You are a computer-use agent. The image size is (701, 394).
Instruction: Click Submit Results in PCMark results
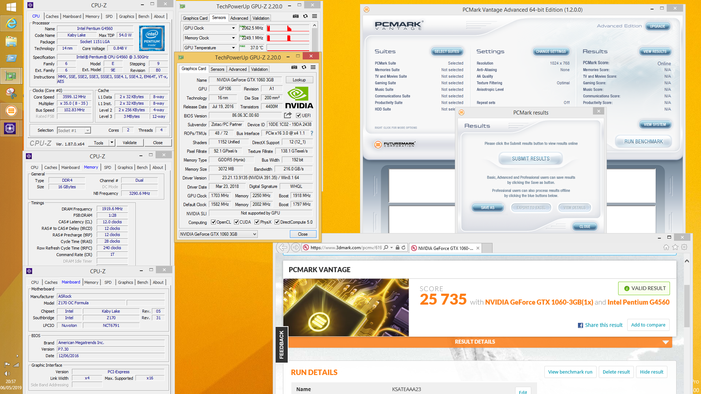[530, 159]
